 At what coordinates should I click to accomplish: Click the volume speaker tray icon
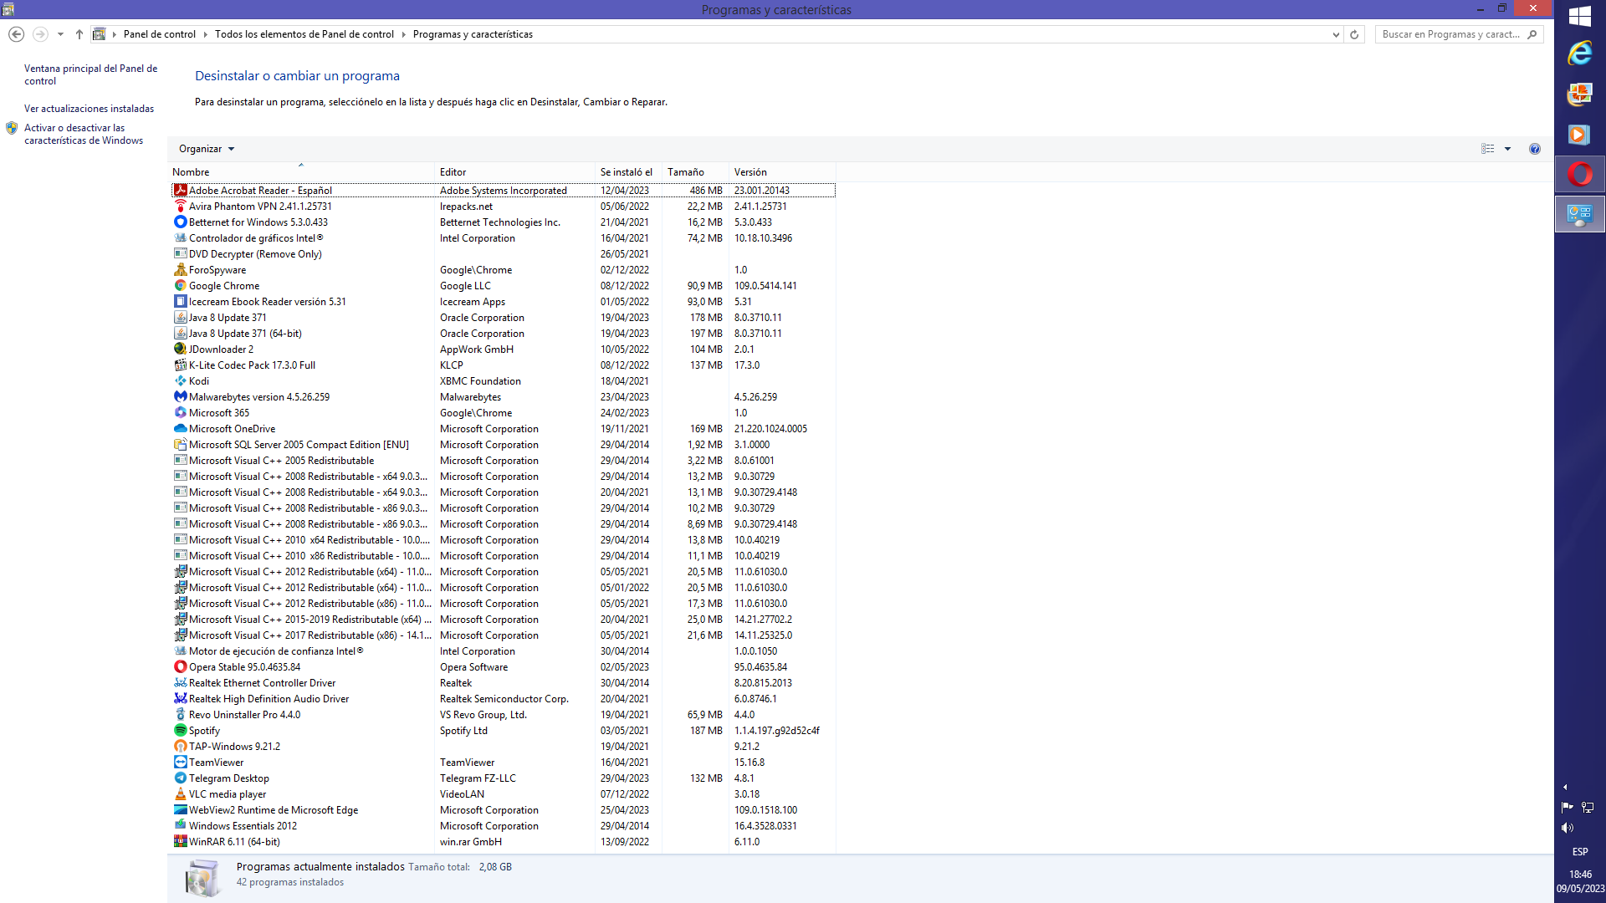[1568, 828]
